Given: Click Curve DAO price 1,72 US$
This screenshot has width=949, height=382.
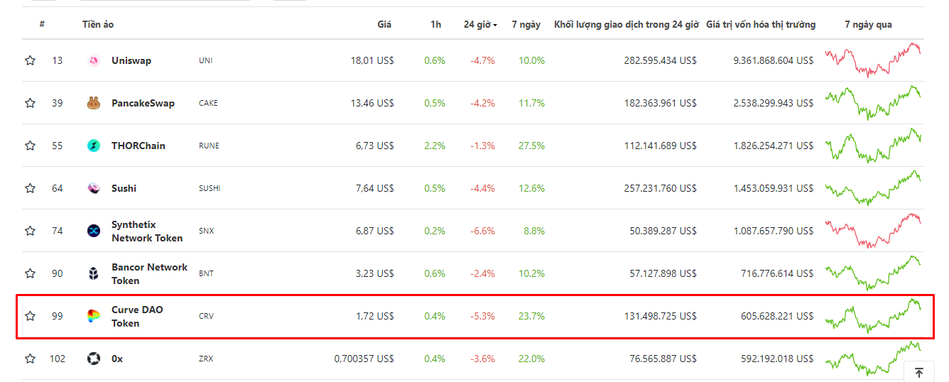Looking at the screenshot, I should coord(375,316).
